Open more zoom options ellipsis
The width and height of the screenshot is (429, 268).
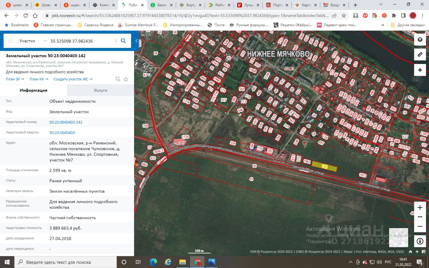(x=420, y=217)
